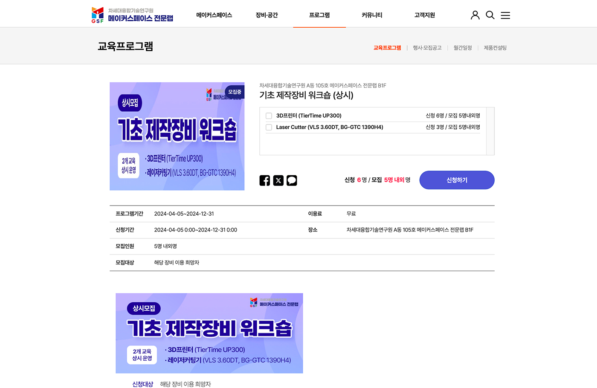The image size is (597, 388).
Task: Share the program on Facebook
Action: click(264, 180)
